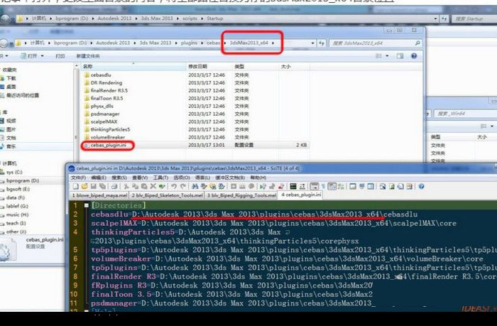The height and width of the screenshot is (326, 497).
Task: Click the Print icon in SciTE toolbar
Action: 114,187
